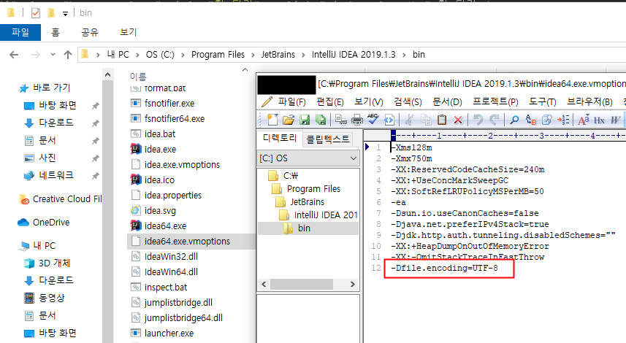The width and height of the screenshot is (626, 343).
Task: Select idea64.exe in file list
Action: [x=165, y=226]
